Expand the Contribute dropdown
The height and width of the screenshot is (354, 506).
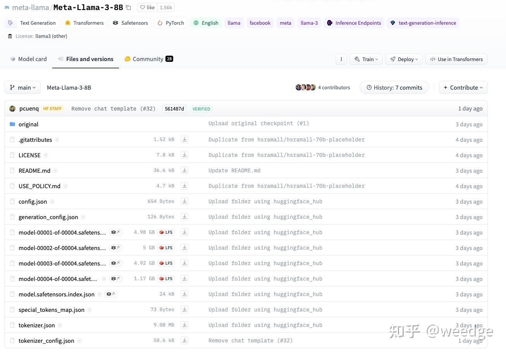pos(463,87)
